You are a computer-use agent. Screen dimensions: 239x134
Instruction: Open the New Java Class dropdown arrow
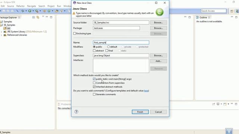(52, 11)
